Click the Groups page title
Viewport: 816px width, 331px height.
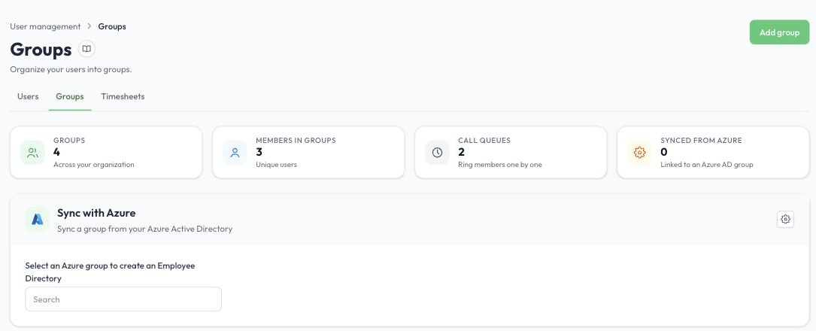click(41, 50)
